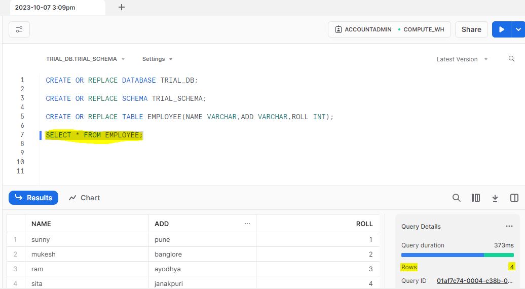Select the Results tab
This screenshot has width=525, height=289.
(x=33, y=198)
